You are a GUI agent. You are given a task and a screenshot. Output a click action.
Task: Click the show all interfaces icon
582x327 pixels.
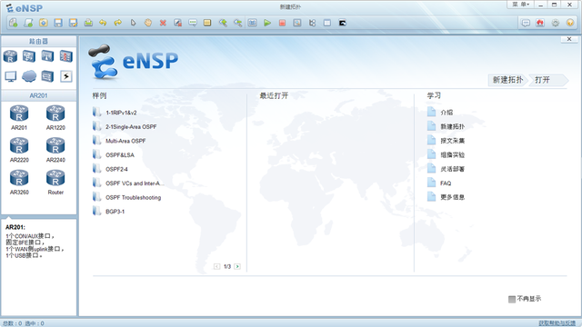click(x=312, y=23)
